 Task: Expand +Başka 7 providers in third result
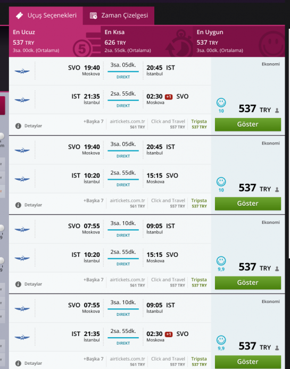(x=93, y=280)
